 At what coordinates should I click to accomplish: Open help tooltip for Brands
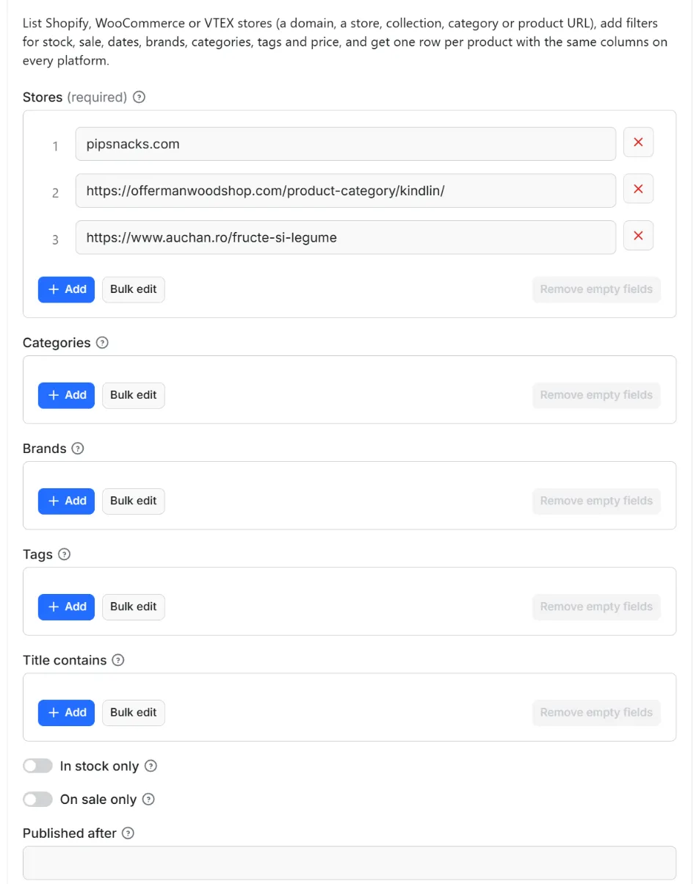[78, 448]
